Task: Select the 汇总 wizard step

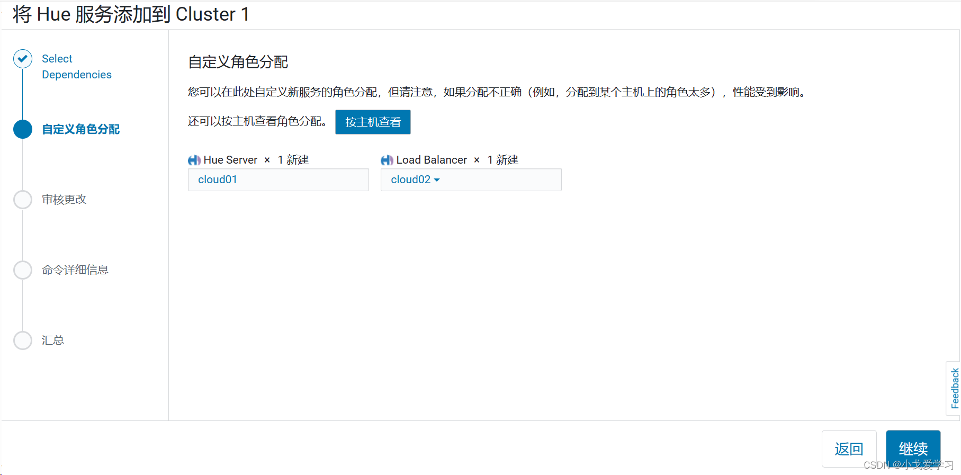Action: pyautogui.click(x=53, y=340)
